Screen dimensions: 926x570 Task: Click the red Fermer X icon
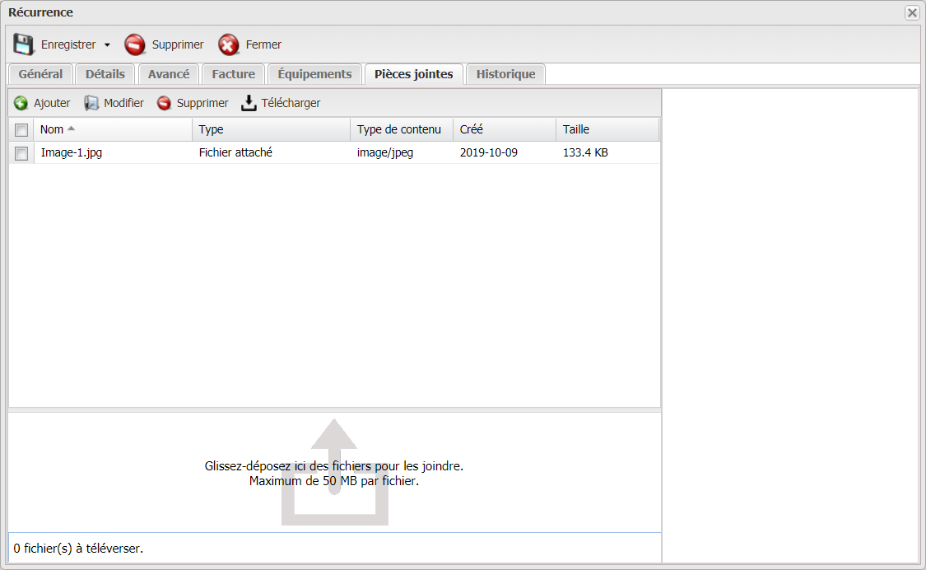point(229,44)
